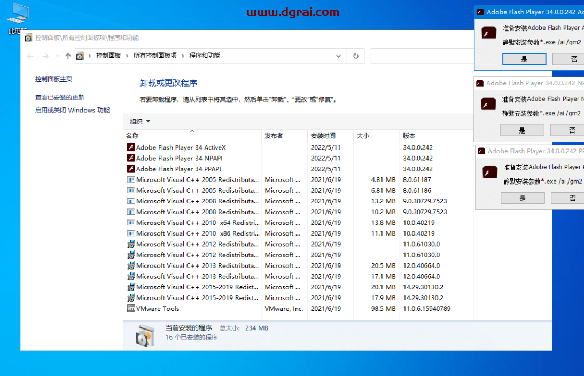Click Flash icon inside PPAPI install dialog
This screenshot has width=584, height=376.
coord(490,171)
